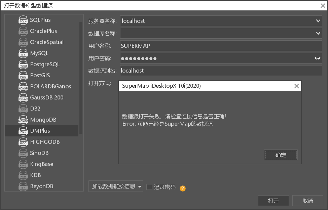Expand the 数据库名称 dropdown arrow
The image size is (328, 210).
click(x=318, y=33)
